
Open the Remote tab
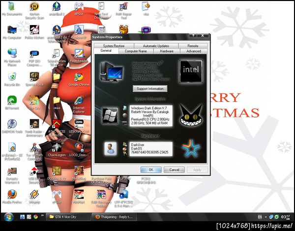click(x=193, y=46)
